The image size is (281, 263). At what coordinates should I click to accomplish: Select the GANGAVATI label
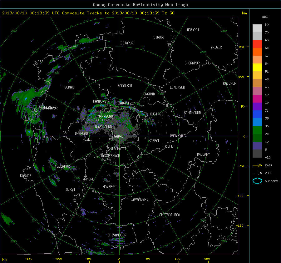pos(178,135)
